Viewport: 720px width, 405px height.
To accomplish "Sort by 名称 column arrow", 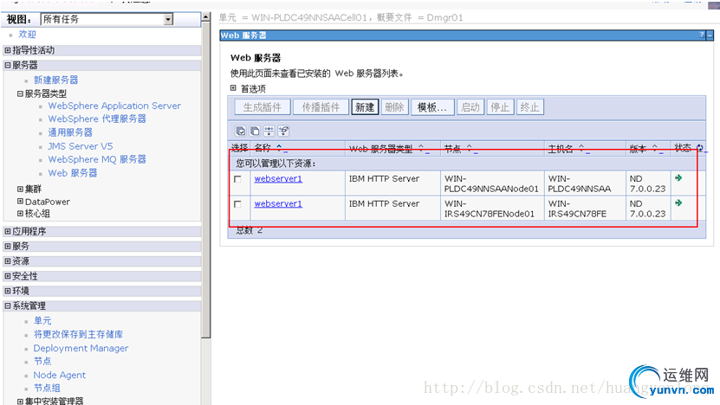I will [279, 148].
